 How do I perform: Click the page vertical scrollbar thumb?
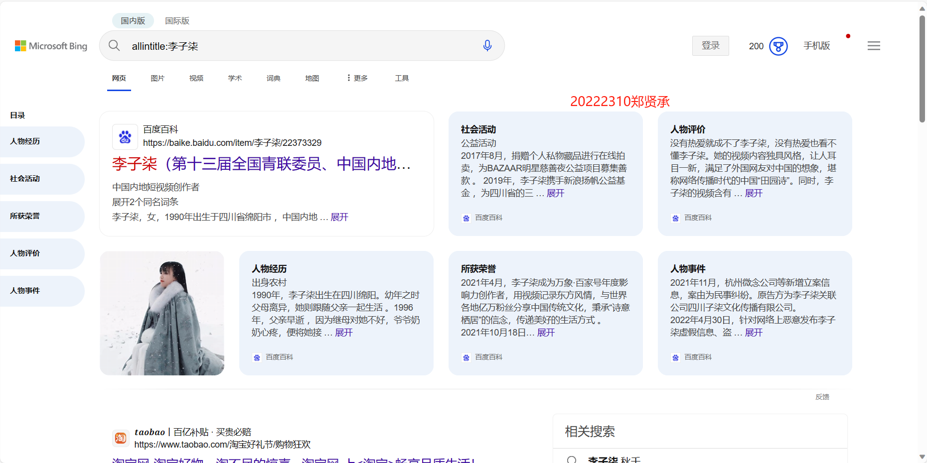[922, 69]
